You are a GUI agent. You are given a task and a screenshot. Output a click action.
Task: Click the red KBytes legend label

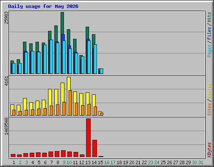tap(209, 150)
